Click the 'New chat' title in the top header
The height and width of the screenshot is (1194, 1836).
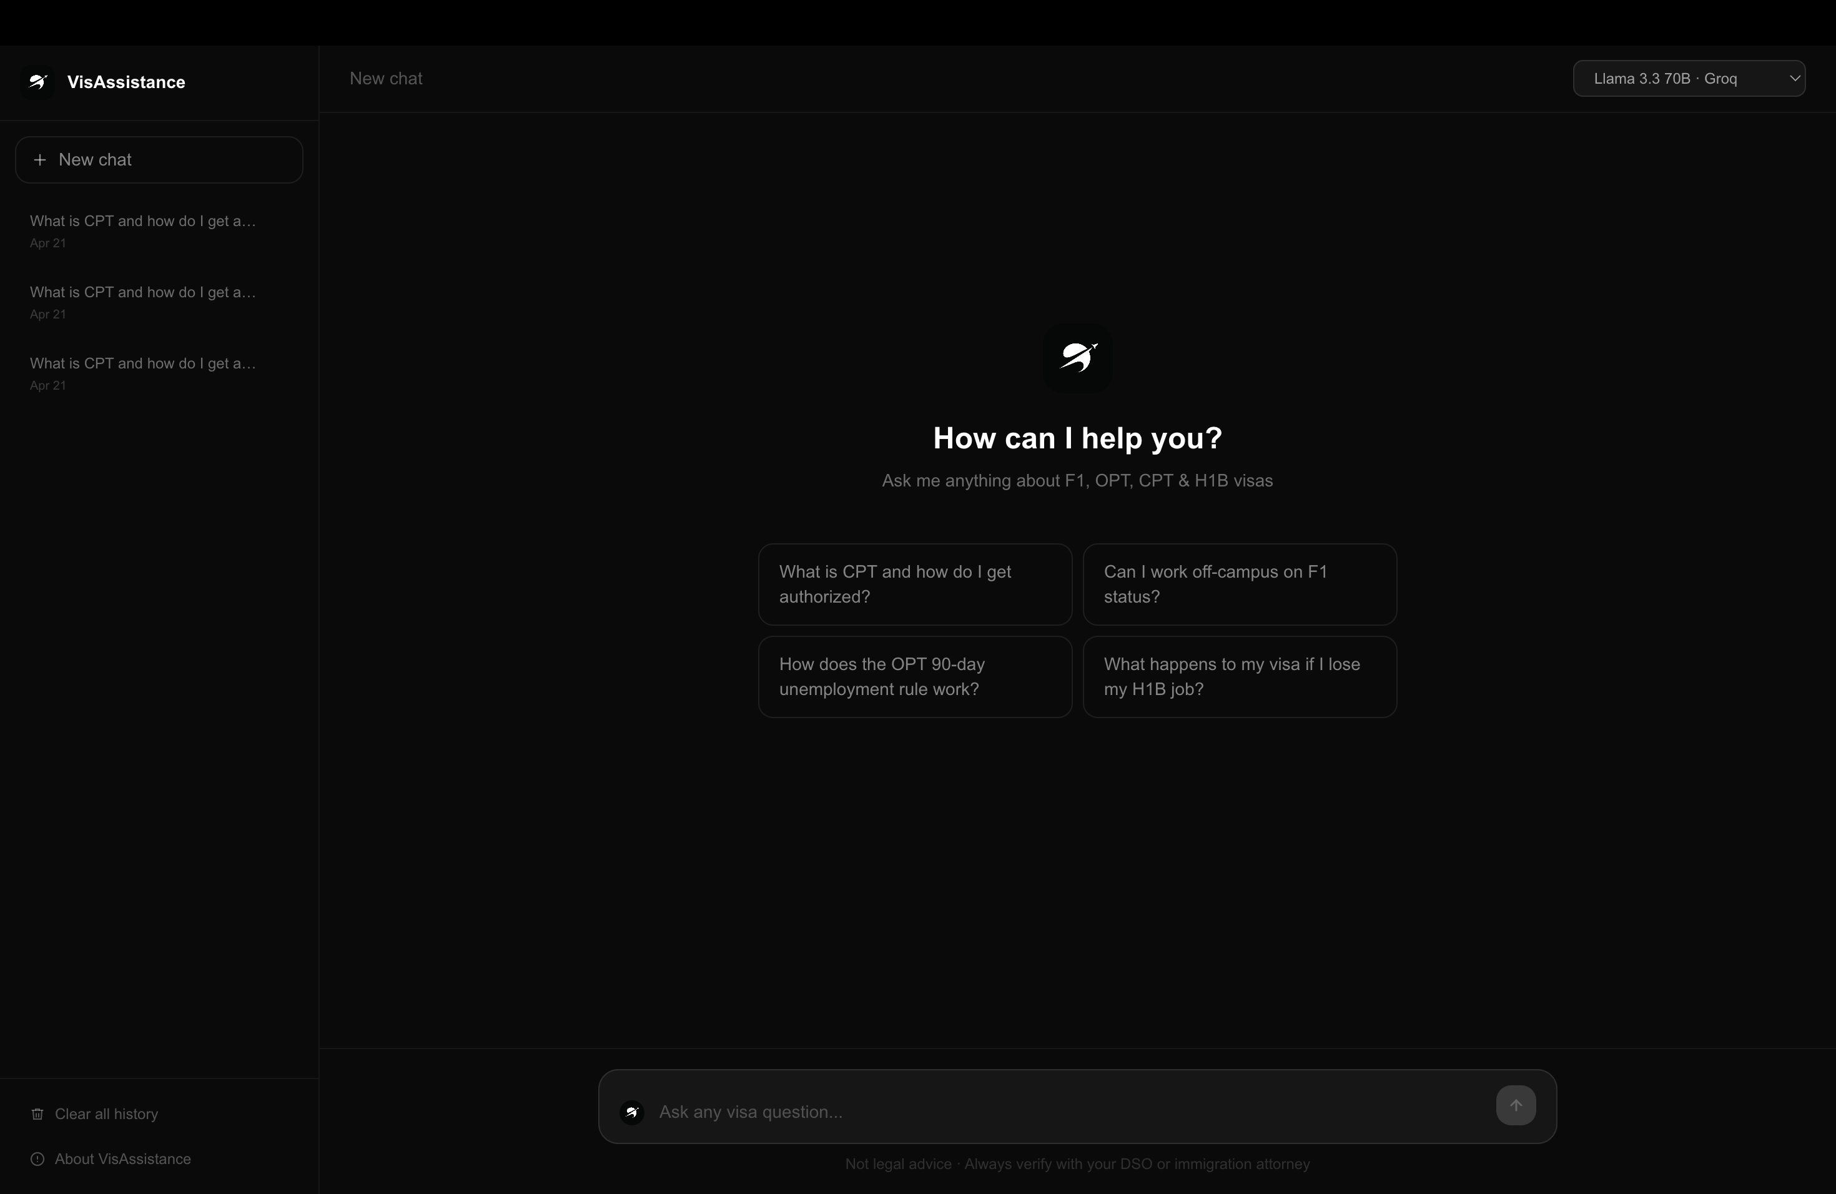point(386,79)
